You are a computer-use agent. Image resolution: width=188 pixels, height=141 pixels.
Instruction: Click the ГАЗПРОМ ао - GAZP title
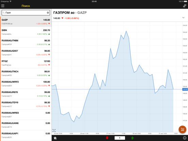(70, 13)
